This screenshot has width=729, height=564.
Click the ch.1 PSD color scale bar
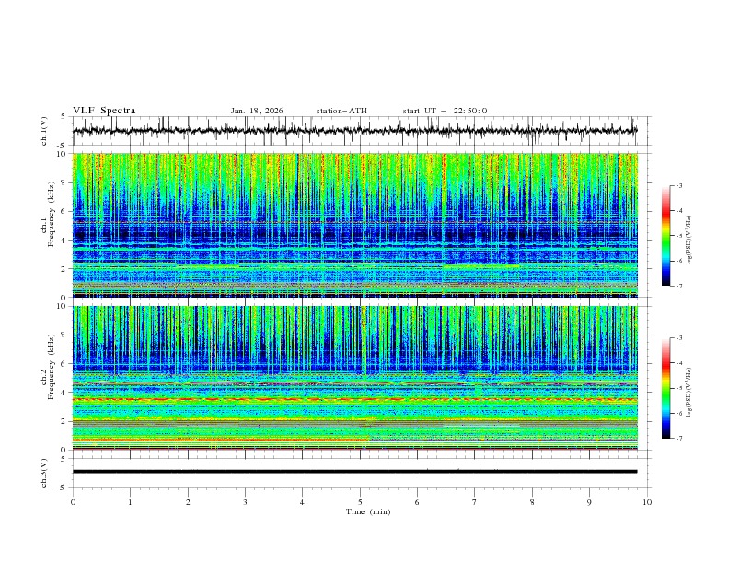coord(666,236)
